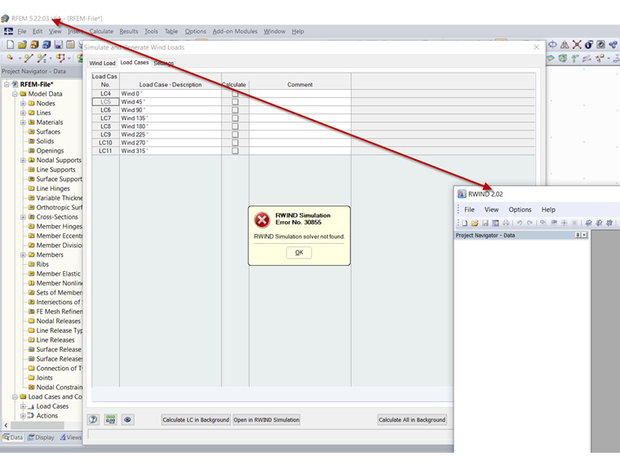Click the green support reactions icon in RFEM toolbar

(x=575, y=59)
